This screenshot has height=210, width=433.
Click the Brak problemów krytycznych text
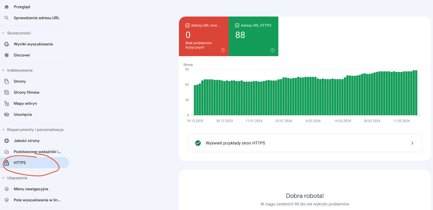pos(199,45)
